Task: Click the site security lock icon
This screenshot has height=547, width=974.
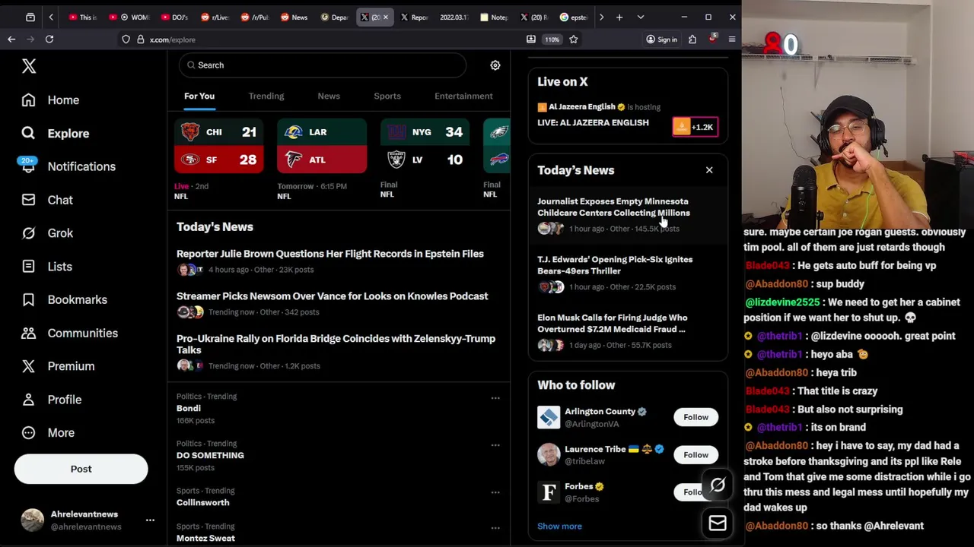Action: coord(141,40)
